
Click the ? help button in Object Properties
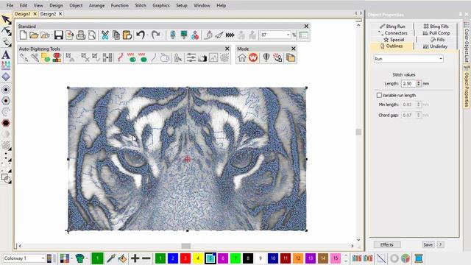click(440, 244)
